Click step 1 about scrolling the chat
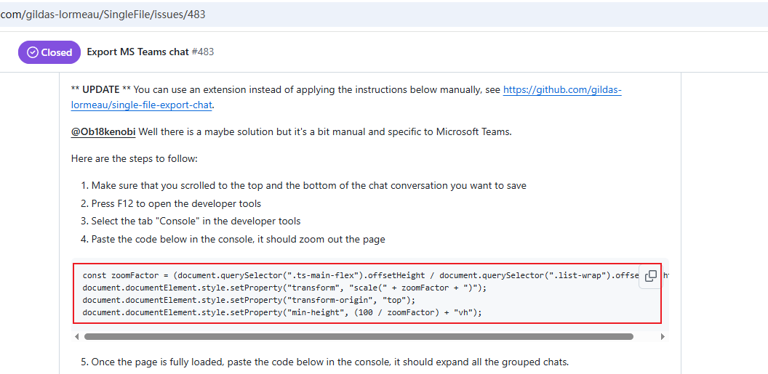 (308, 185)
